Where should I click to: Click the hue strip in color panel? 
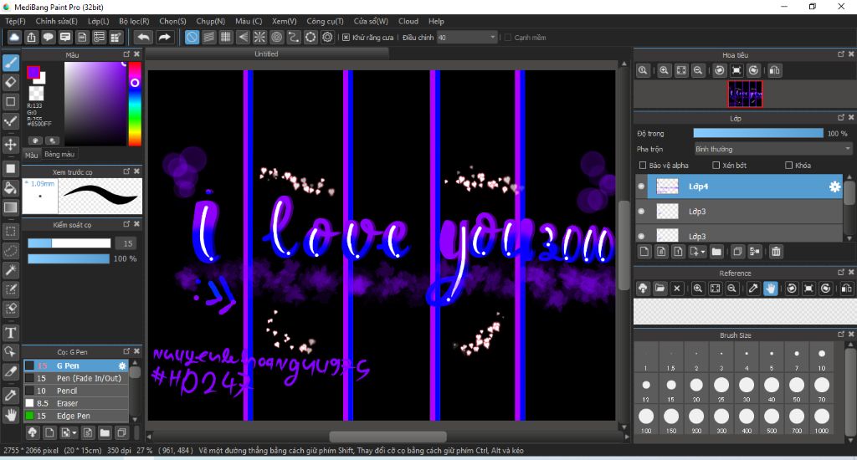tap(135, 104)
